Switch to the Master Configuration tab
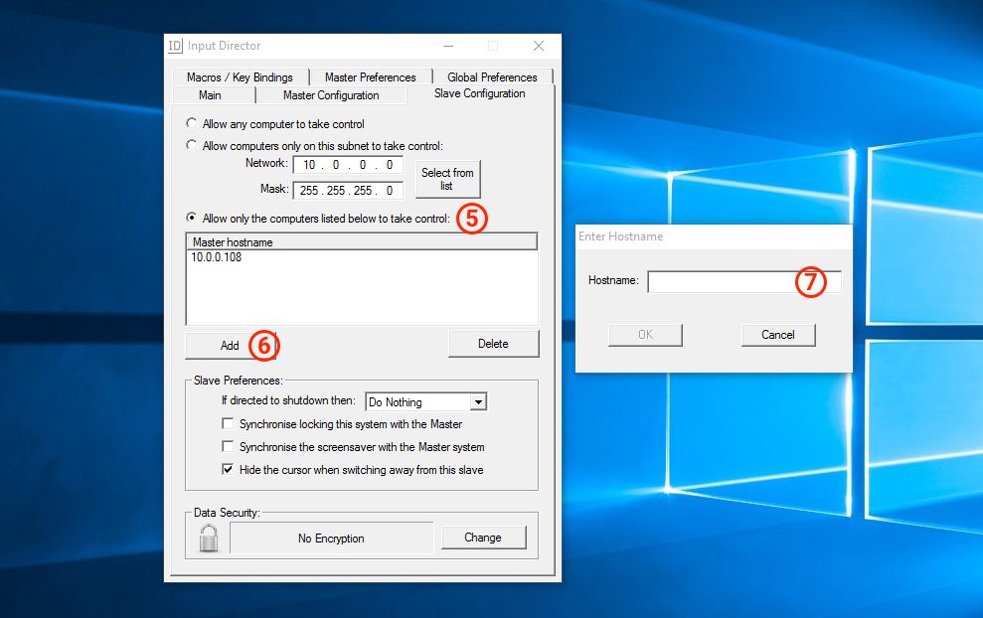The width and height of the screenshot is (983, 618). point(331,95)
